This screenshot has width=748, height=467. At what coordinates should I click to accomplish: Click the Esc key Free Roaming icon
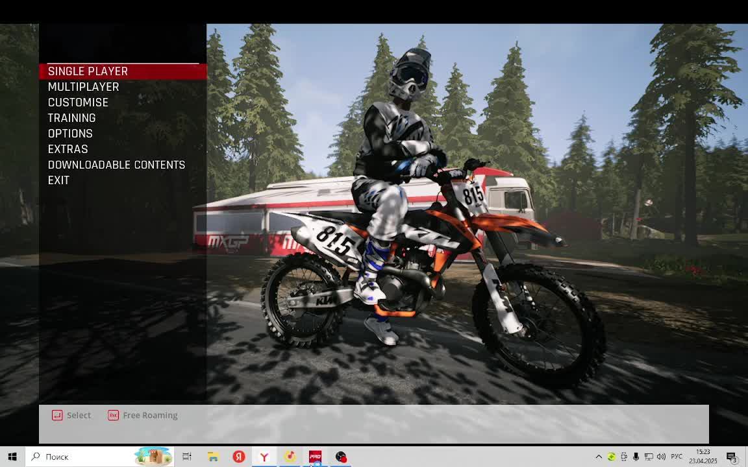pyautogui.click(x=113, y=416)
